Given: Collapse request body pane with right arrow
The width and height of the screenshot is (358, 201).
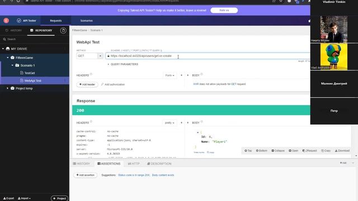Looking at the screenshot, I should tap(188, 75).
